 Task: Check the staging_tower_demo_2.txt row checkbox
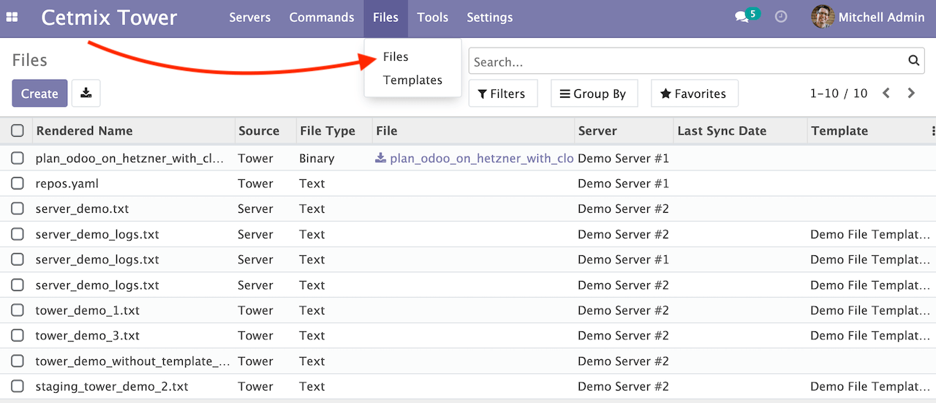pyautogui.click(x=18, y=386)
